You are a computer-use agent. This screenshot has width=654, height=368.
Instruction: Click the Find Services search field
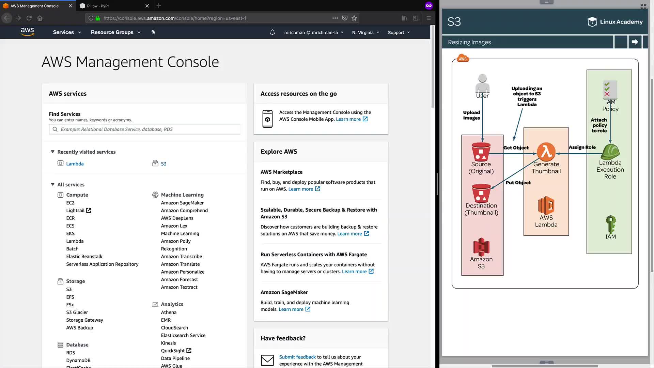coord(144,129)
